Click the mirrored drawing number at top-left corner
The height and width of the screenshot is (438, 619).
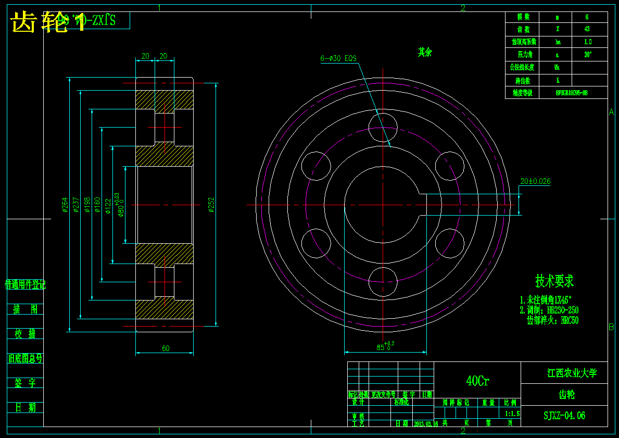pos(87,20)
